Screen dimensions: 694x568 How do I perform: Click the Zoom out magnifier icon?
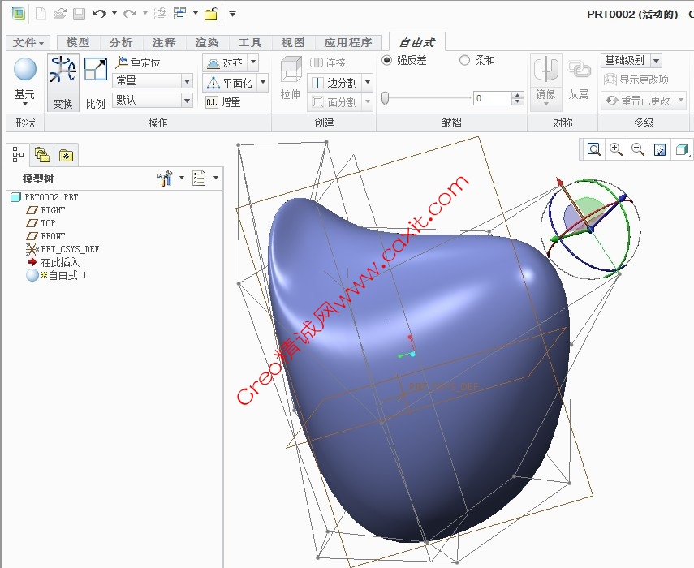point(638,149)
